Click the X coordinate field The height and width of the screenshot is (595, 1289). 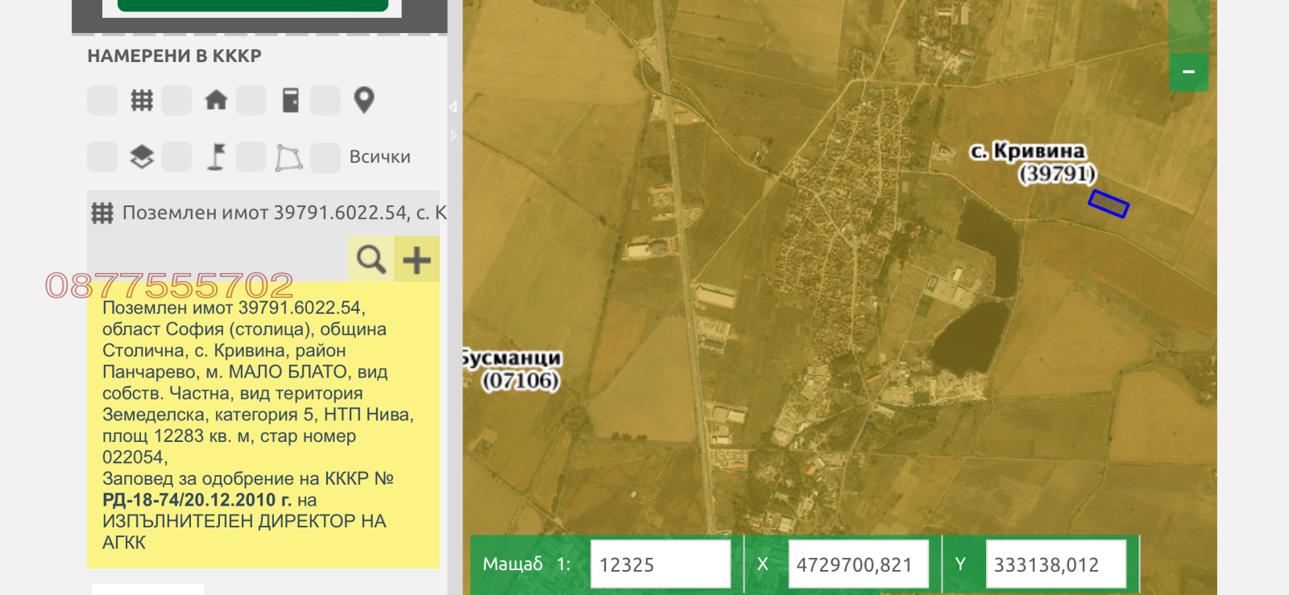(x=857, y=564)
